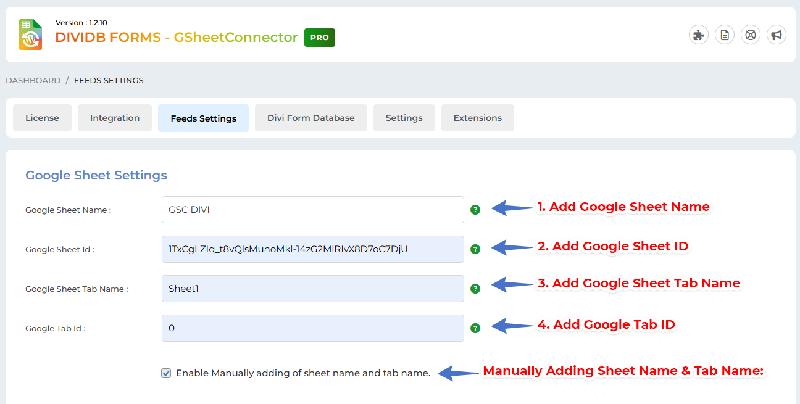Switch to the Extensions tab
The height and width of the screenshot is (404, 800).
[477, 118]
